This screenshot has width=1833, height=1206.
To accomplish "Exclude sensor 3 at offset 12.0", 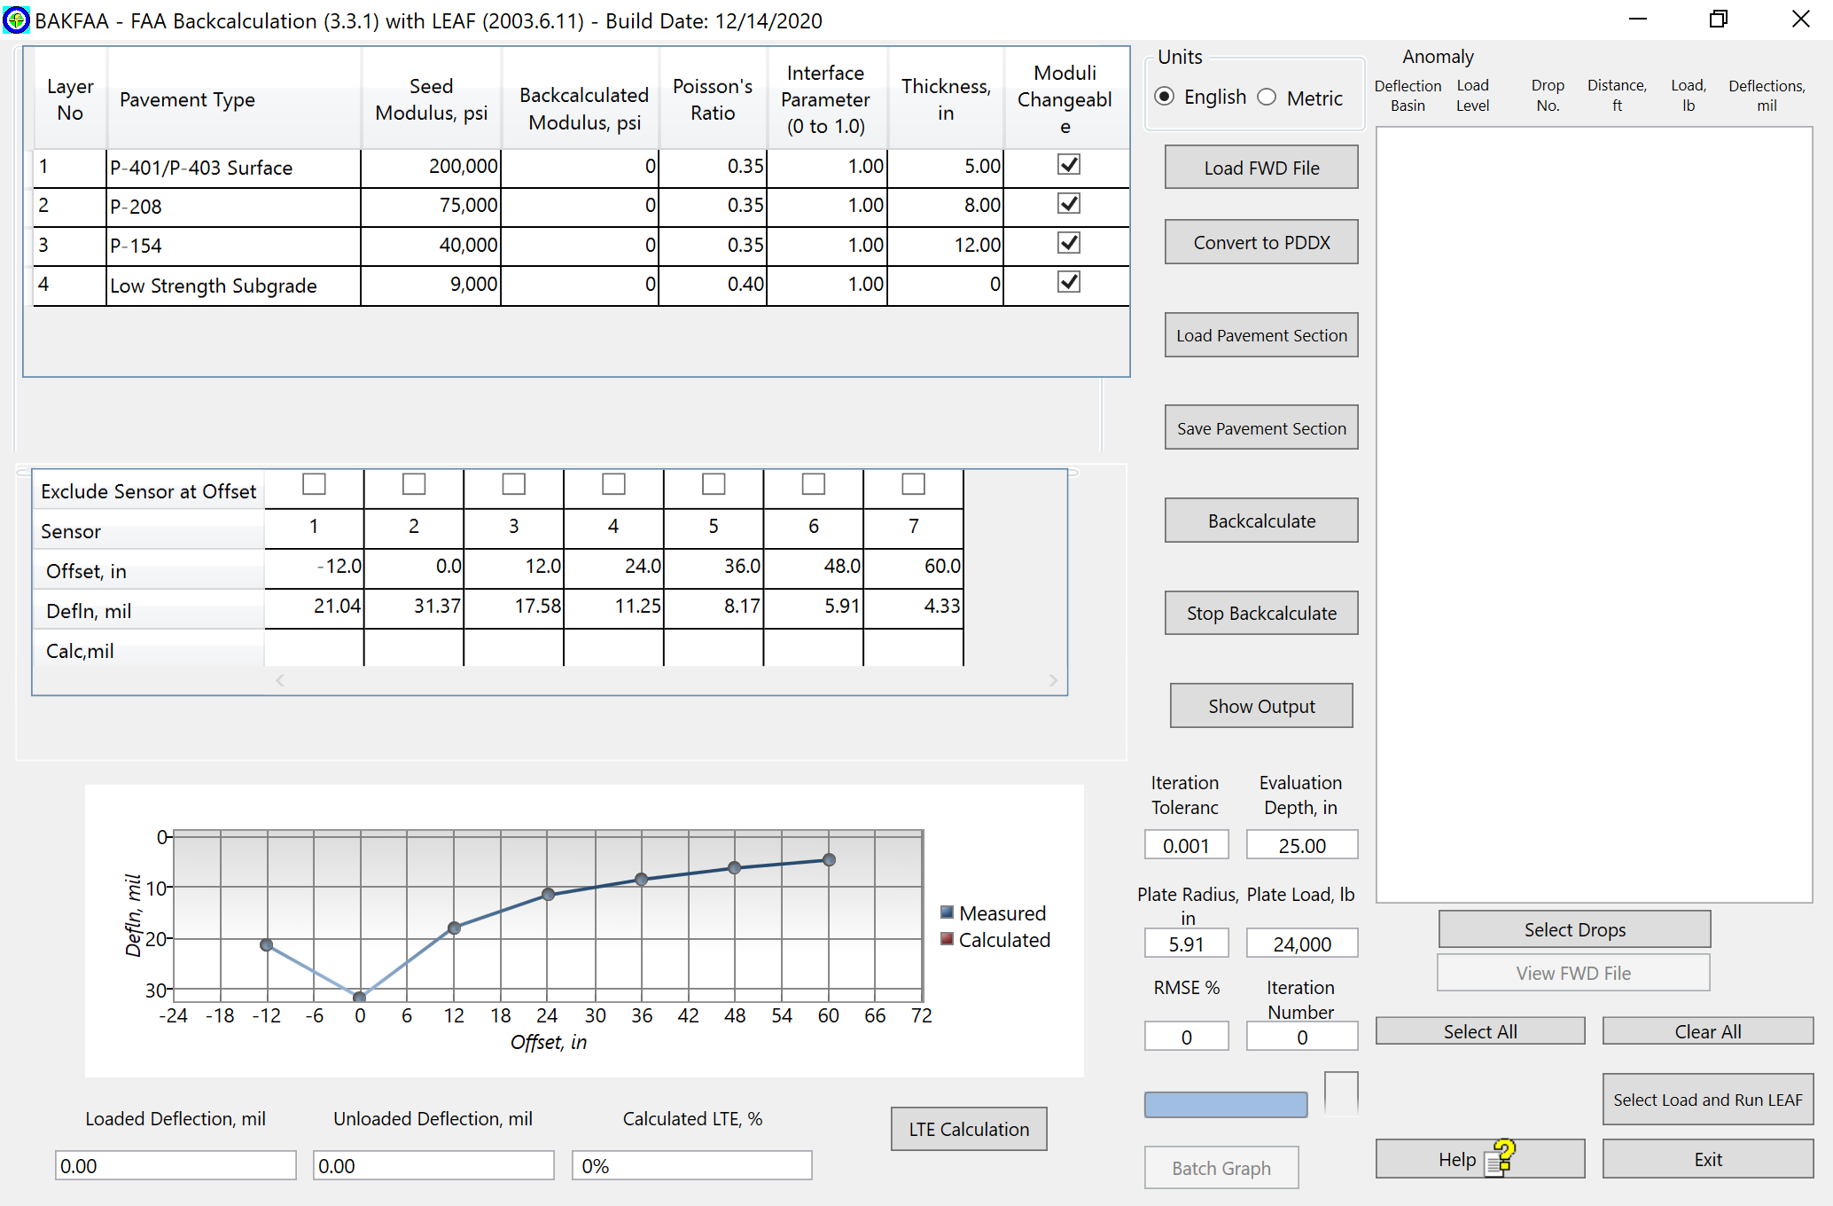I will [513, 484].
